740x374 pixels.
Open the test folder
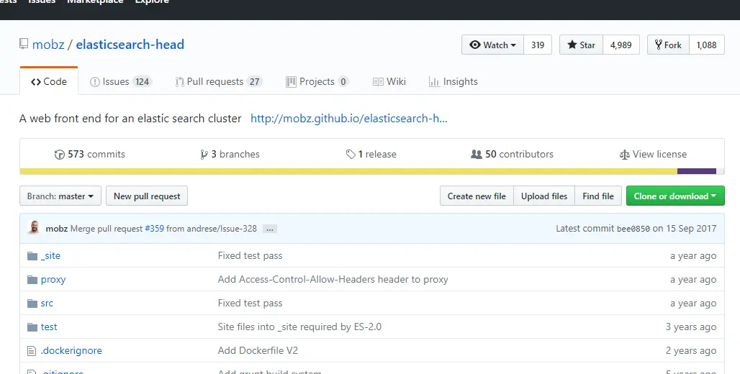coord(49,327)
